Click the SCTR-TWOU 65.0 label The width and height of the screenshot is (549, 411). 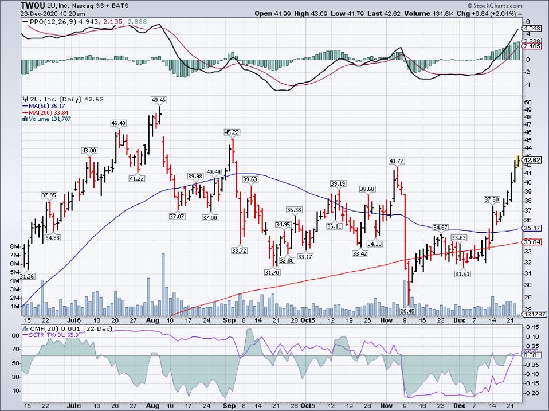[53, 335]
